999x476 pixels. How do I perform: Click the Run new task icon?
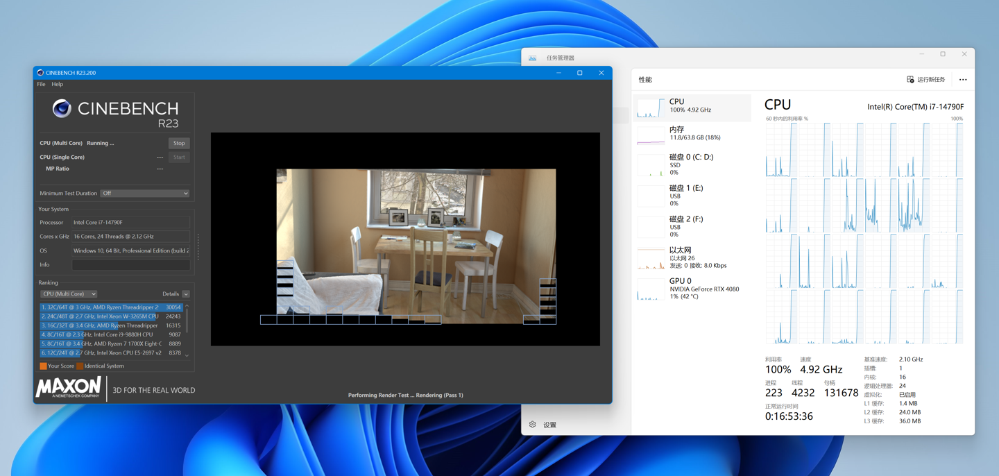click(x=910, y=80)
